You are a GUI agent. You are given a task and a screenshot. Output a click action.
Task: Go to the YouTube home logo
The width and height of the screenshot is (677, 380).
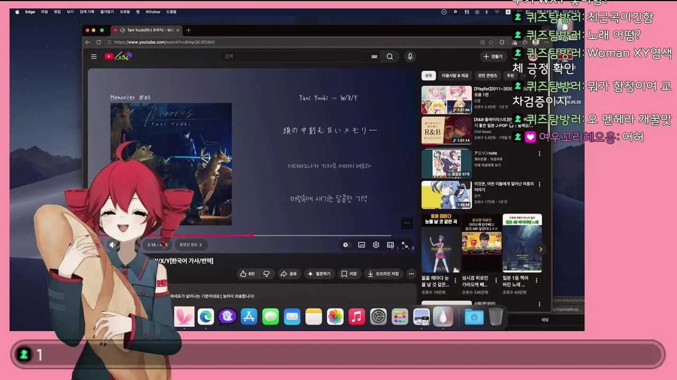click(117, 56)
